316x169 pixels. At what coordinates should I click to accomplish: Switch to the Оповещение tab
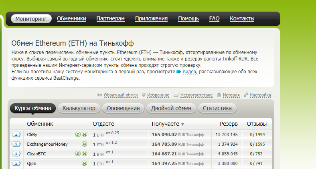pyautogui.click(x=123, y=108)
